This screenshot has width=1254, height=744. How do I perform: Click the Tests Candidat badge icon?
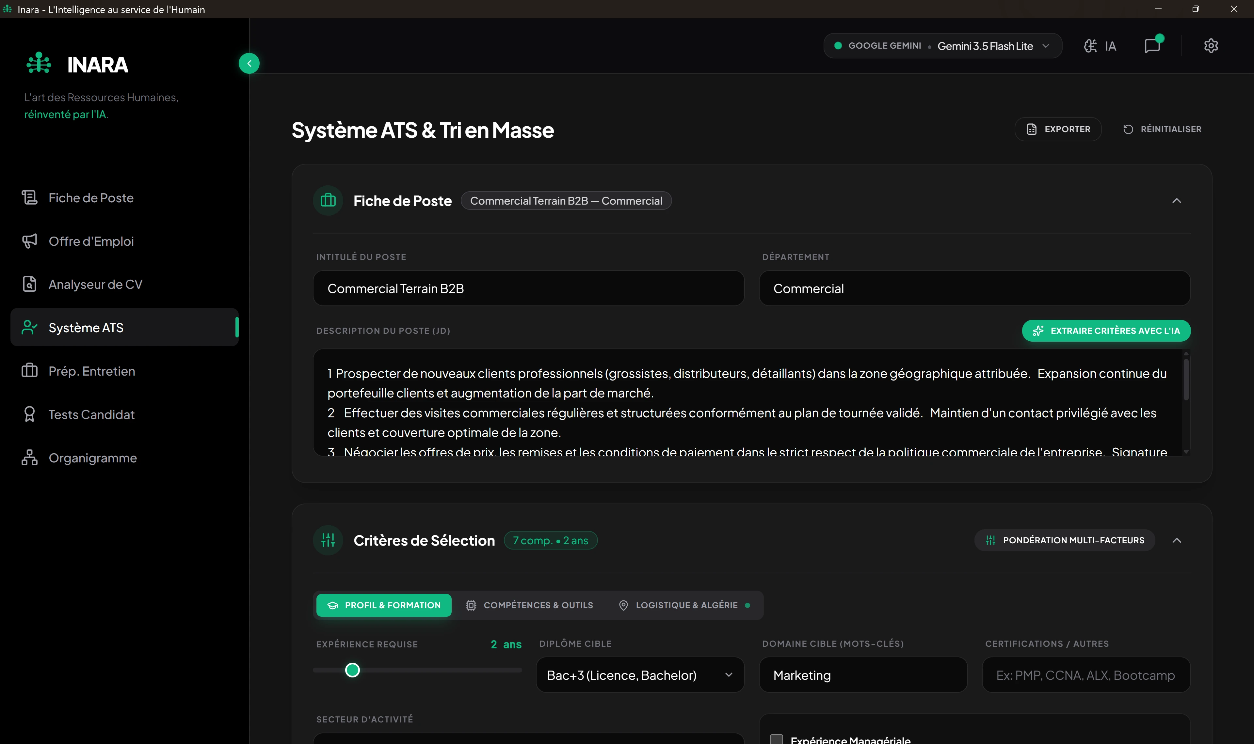[30, 414]
